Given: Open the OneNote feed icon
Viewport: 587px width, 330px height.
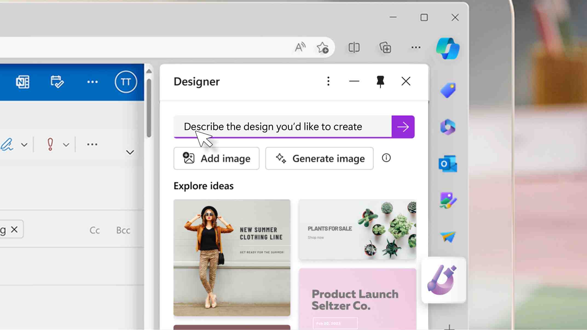Looking at the screenshot, I should [x=22, y=82].
